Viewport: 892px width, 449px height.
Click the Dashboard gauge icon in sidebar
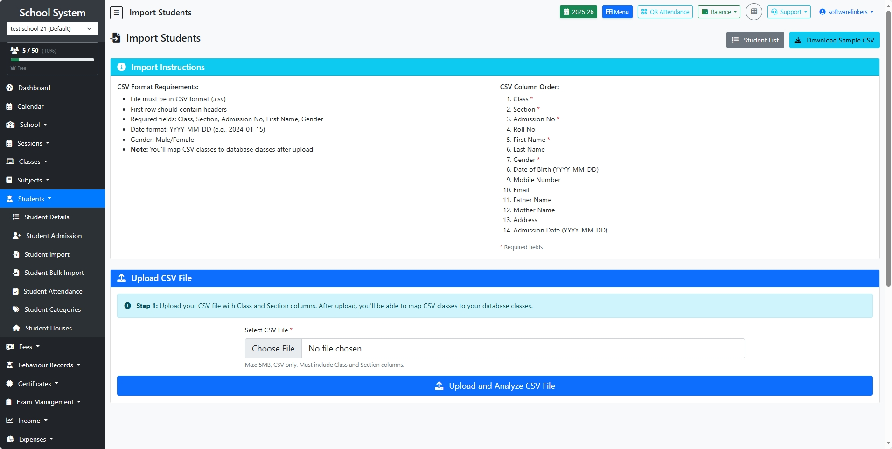(9, 88)
